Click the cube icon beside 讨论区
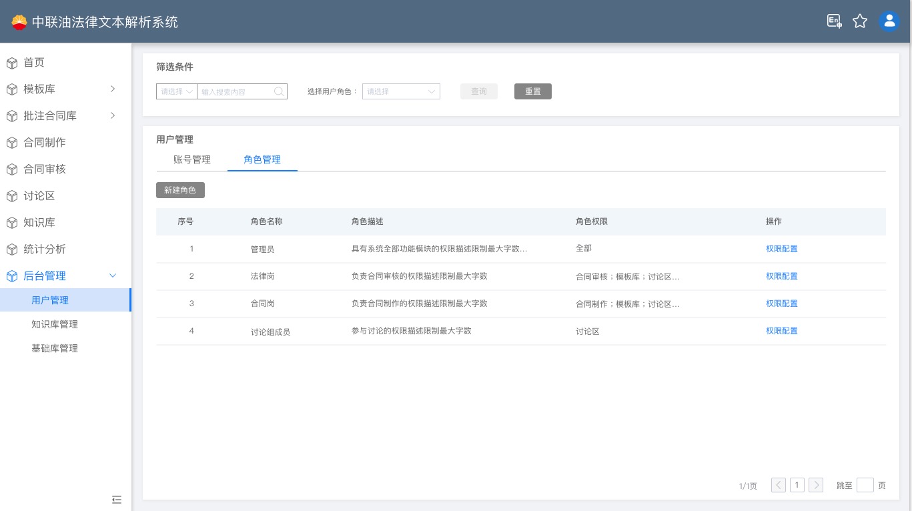Viewport: 912px width, 511px height. click(x=12, y=196)
